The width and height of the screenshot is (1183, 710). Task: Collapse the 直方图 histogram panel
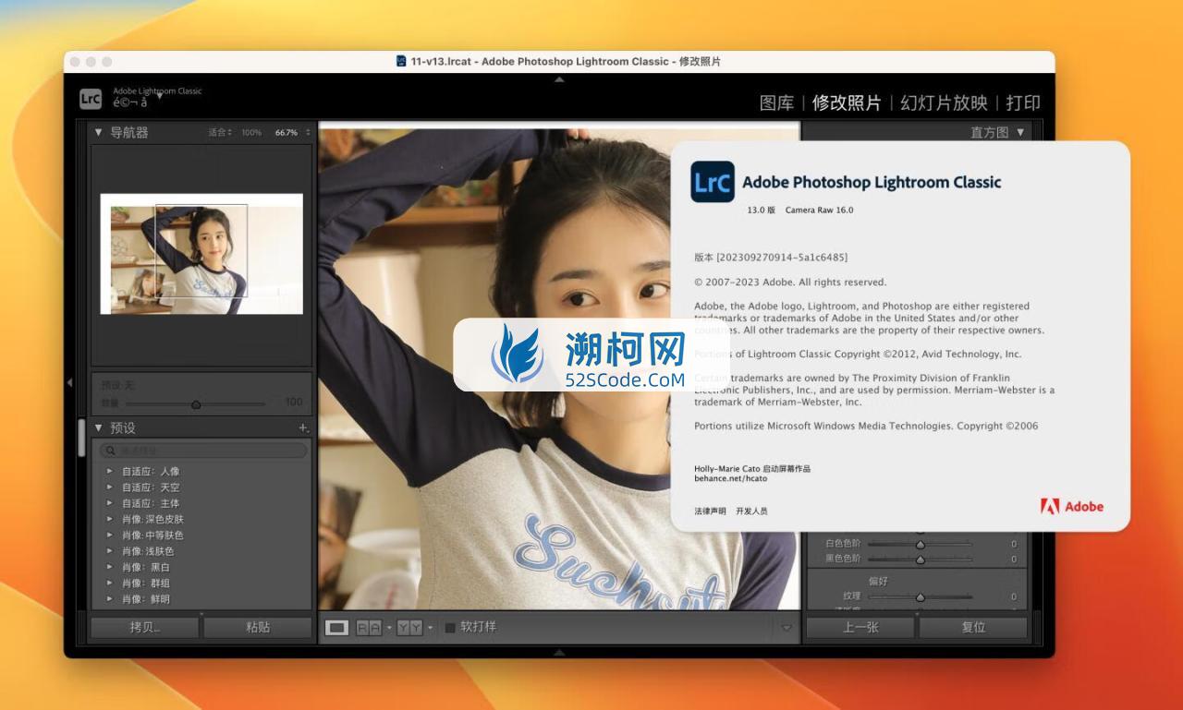point(1020,132)
